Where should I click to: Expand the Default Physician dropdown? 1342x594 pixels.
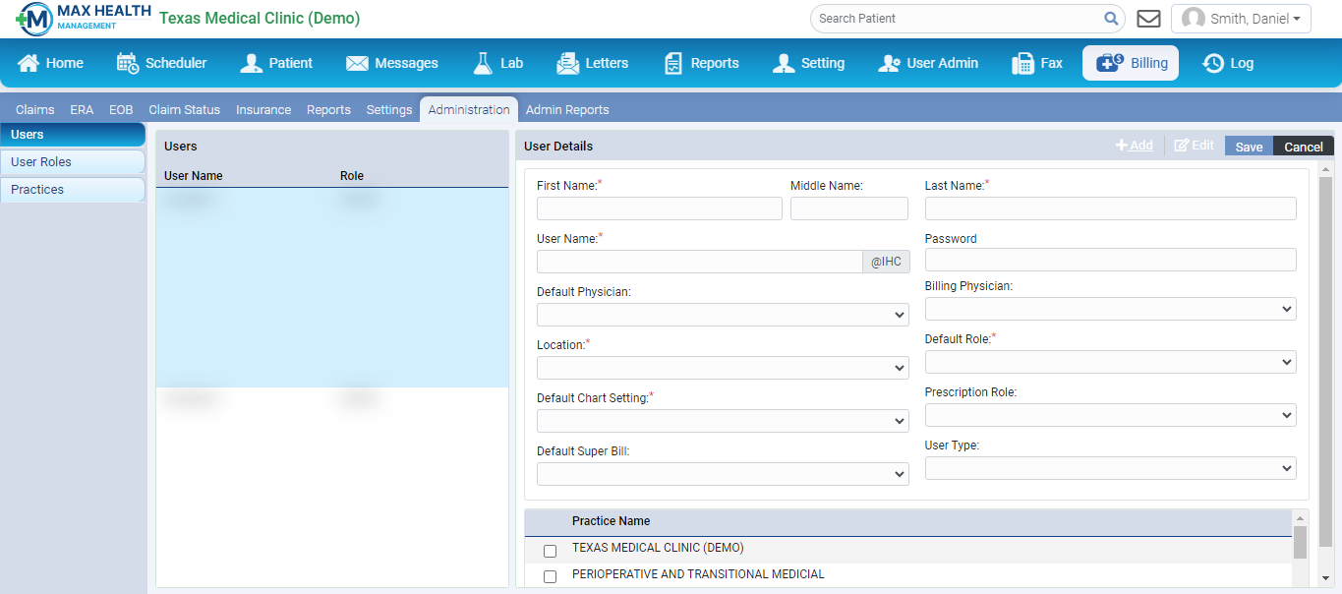[x=723, y=315]
